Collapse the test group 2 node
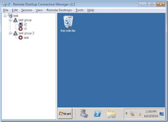Viewport: 168px width, 122px height. point(10,33)
